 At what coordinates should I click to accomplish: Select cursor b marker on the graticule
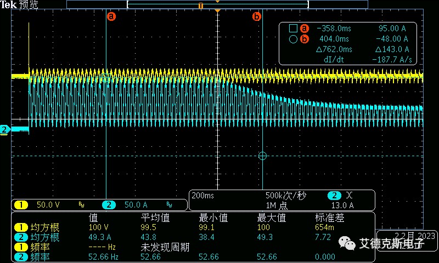[x=256, y=16]
